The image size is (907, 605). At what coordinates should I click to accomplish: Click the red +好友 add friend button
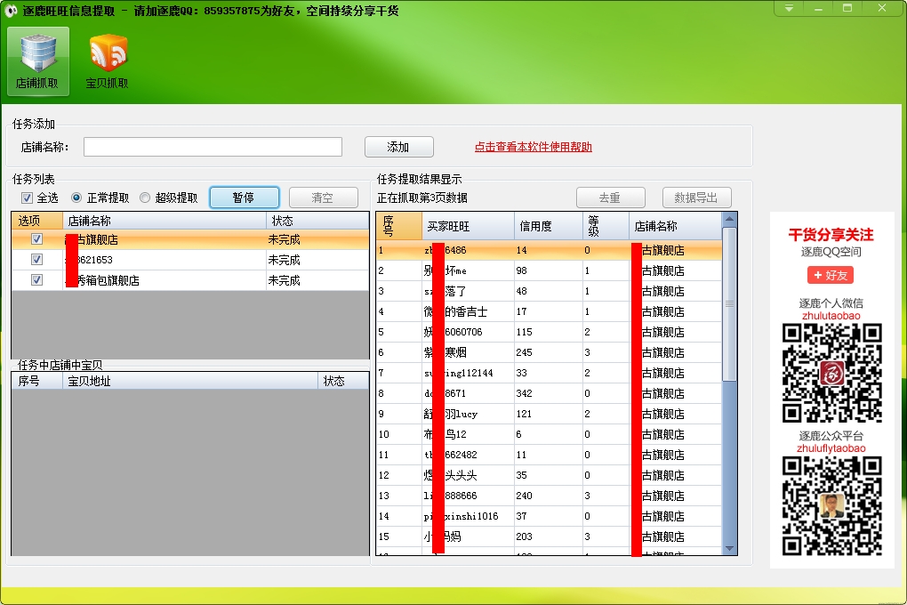831,275
